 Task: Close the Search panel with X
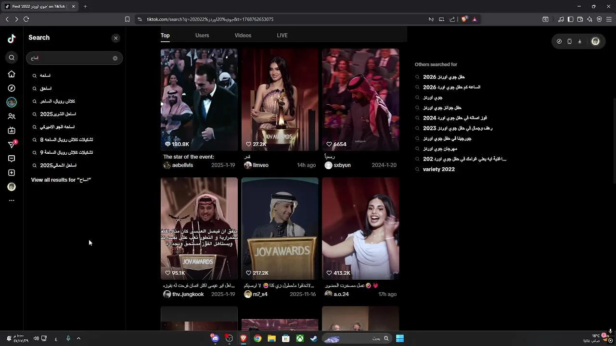coord(115,38)
